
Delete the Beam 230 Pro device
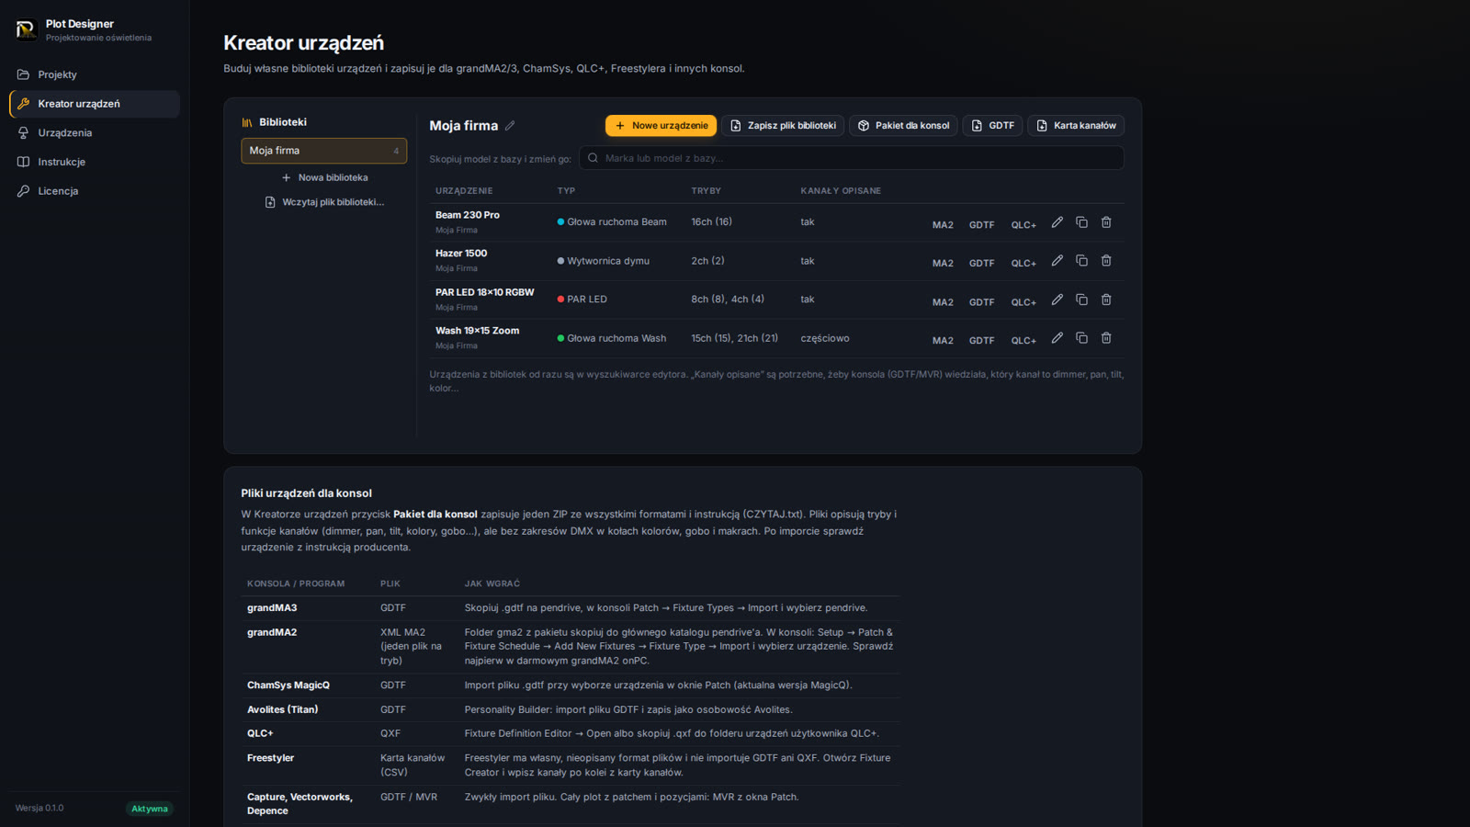click(1106, 222)
